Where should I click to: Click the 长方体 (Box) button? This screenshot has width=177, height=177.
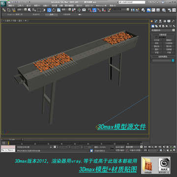pyautogui.click(x=156, y=40)
